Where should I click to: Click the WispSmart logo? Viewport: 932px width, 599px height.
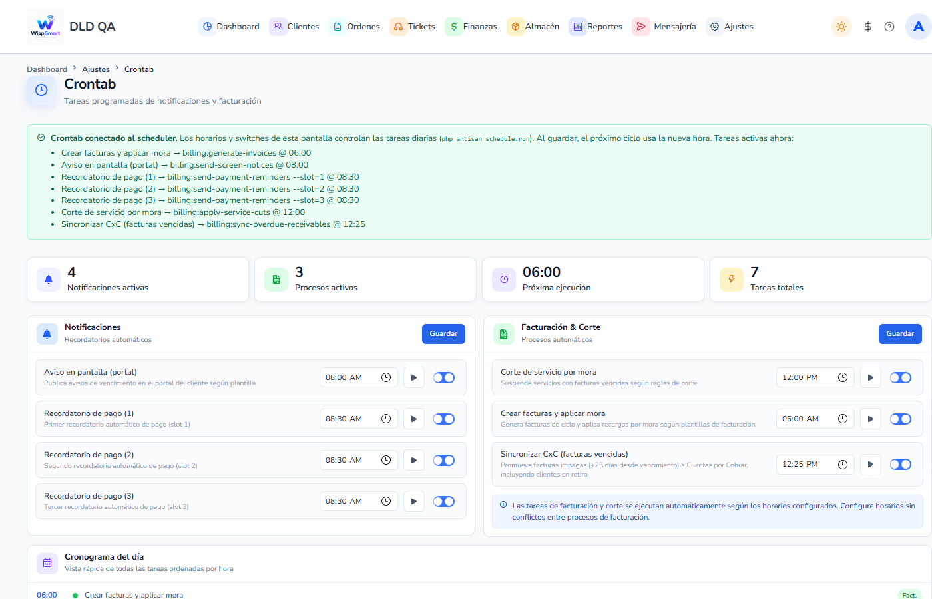45,27
